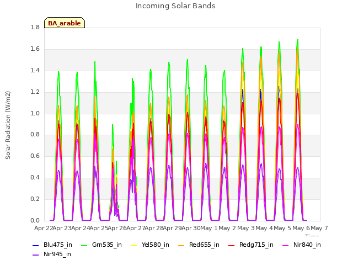This screenshot has width=353, height=265.
Task: Click the May 7 x-axis tick label
Action: (x=319, y=228)
